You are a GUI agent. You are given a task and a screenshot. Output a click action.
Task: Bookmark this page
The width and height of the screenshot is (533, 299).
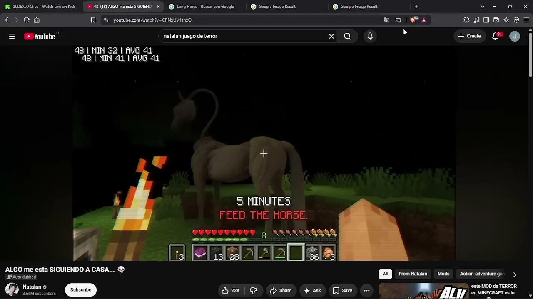click(93, 20)
